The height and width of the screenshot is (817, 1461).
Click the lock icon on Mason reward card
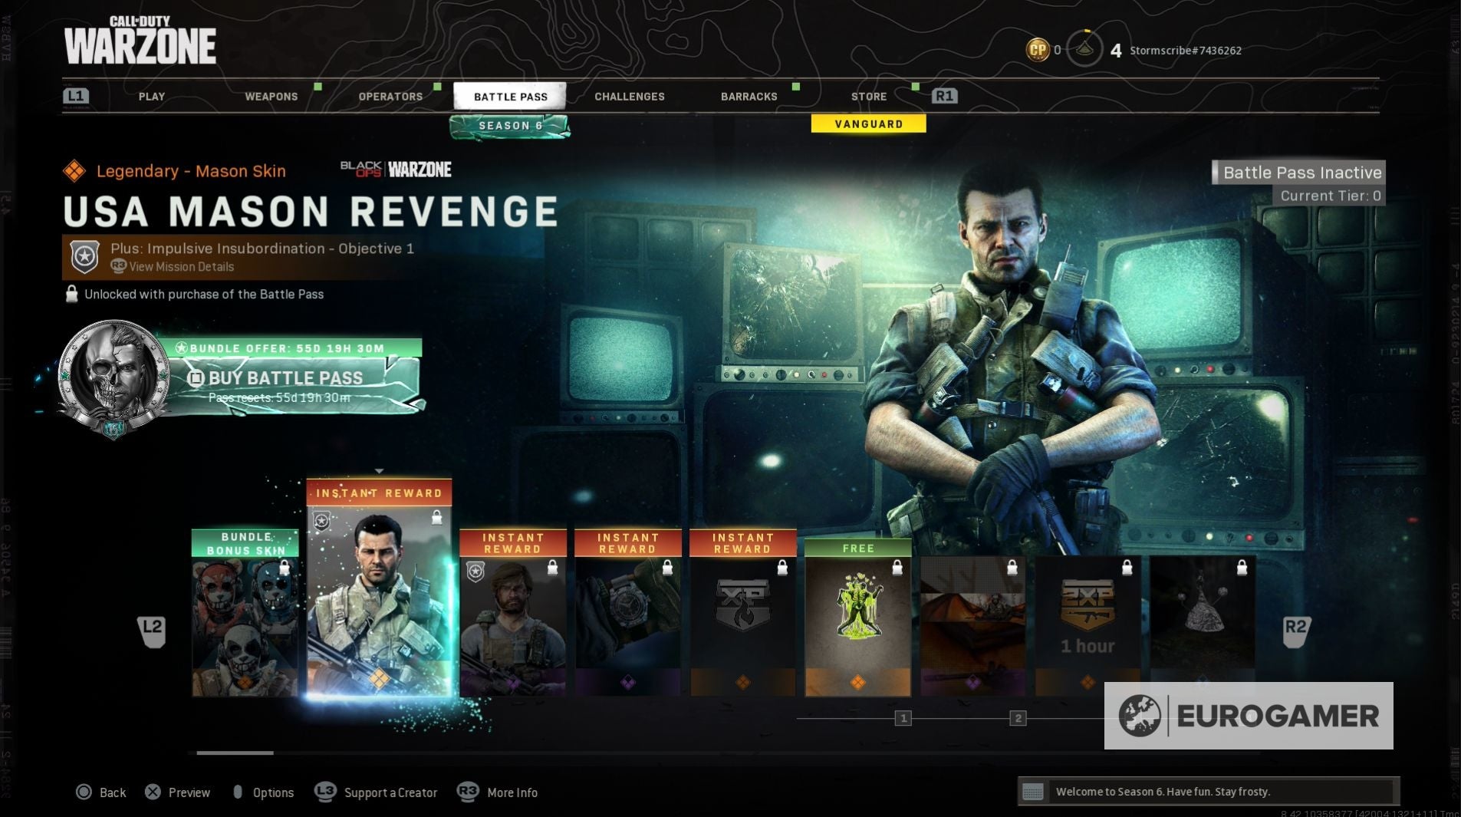tap(436, 517)
